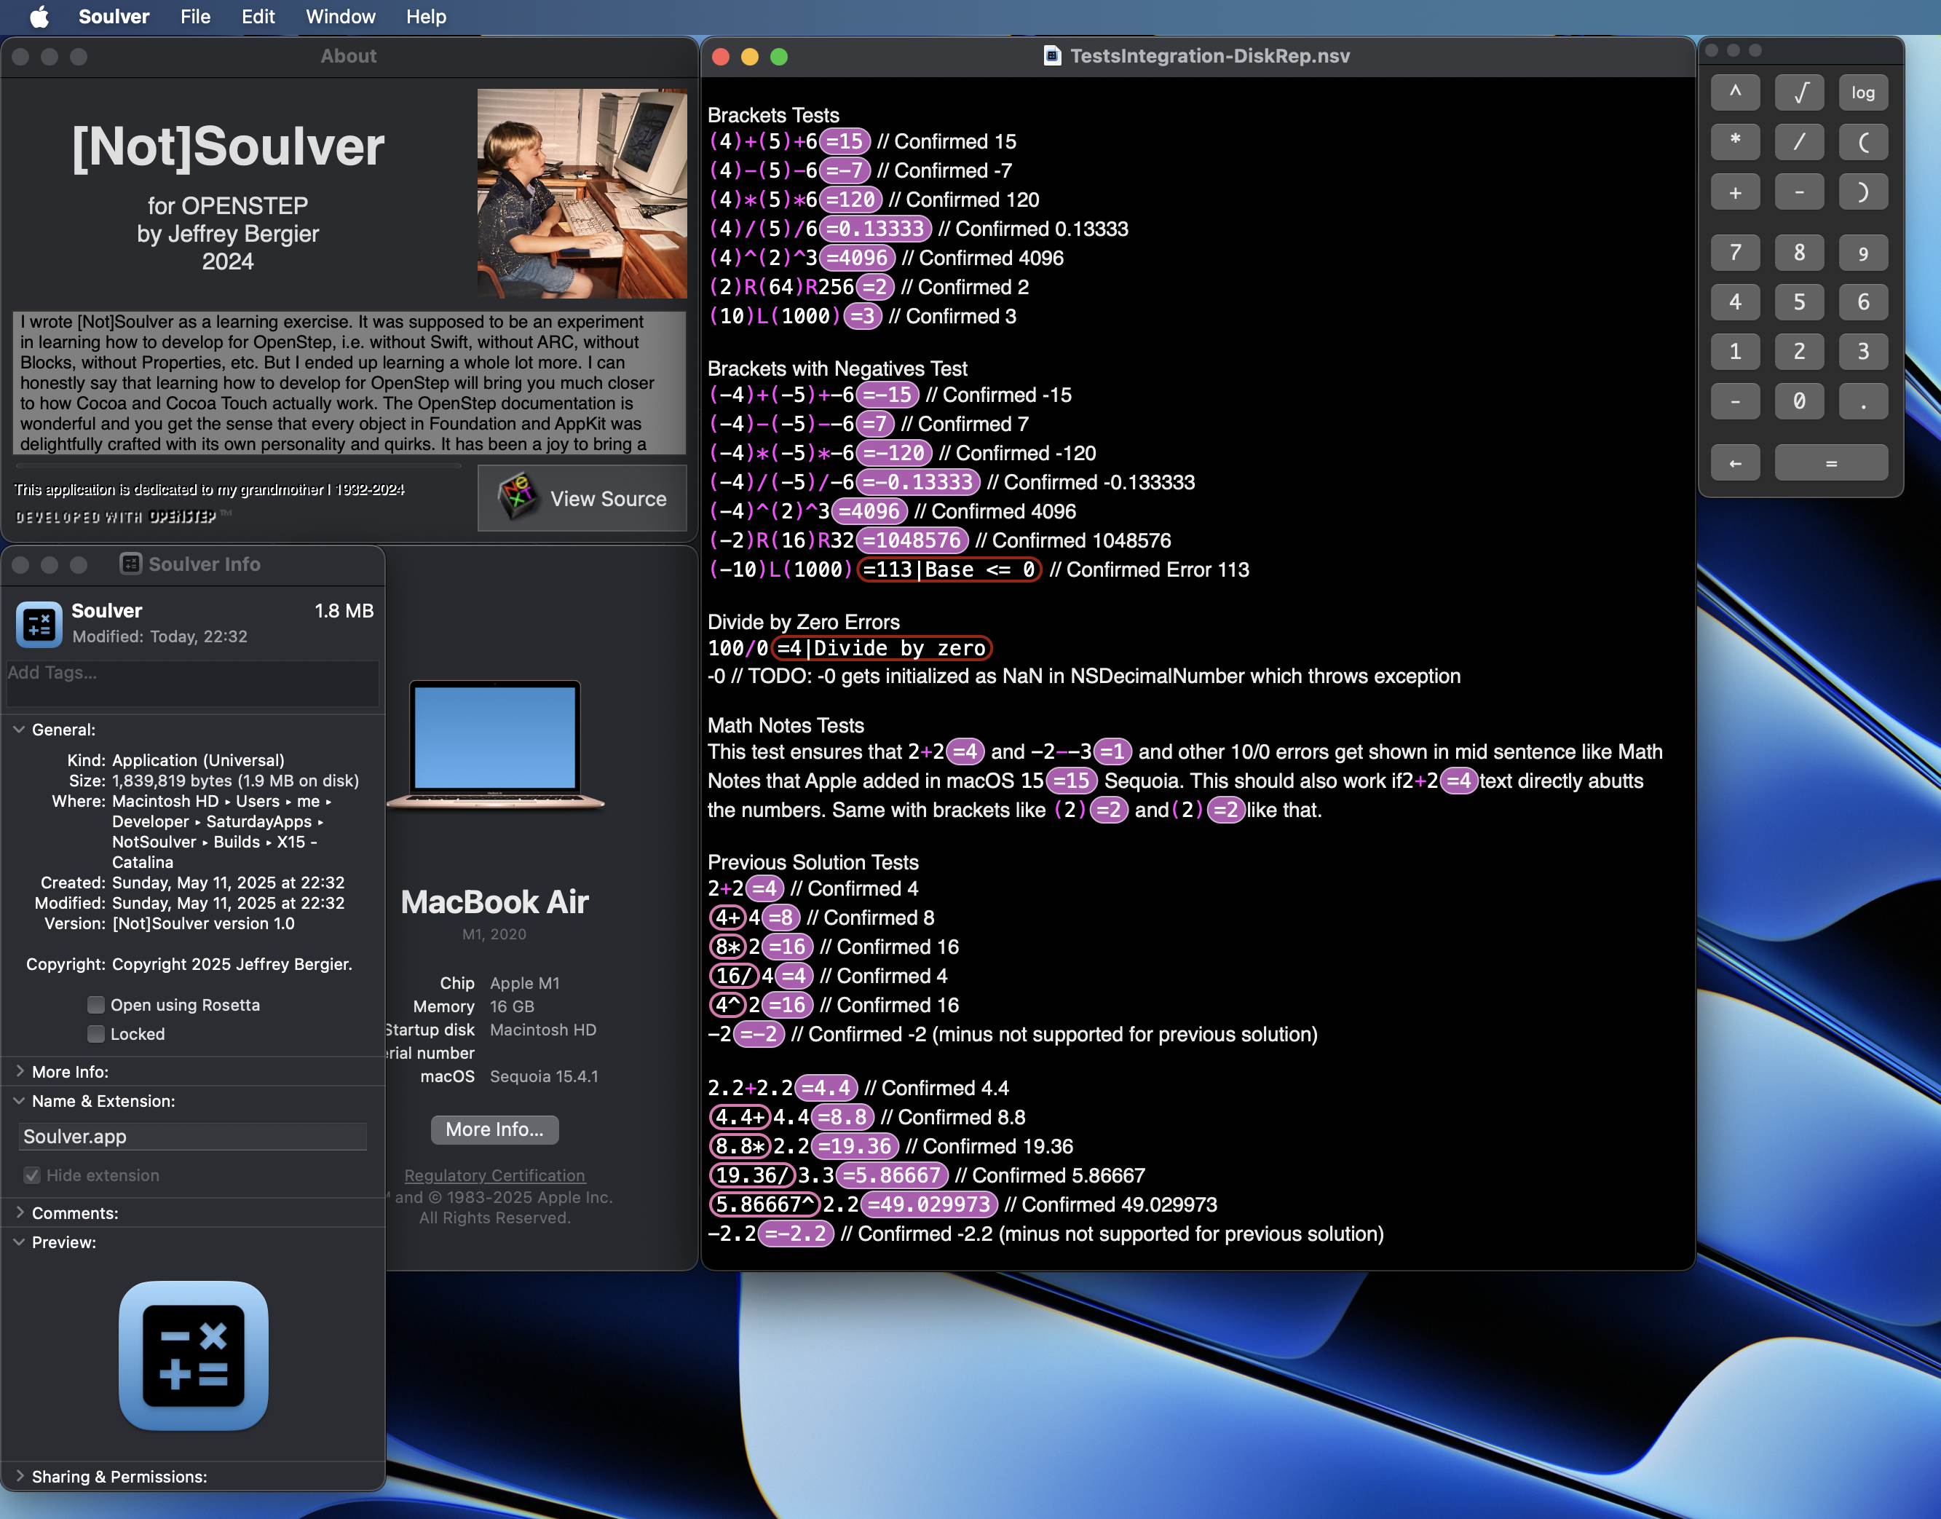The image size is (1941, 1519).
Task: Click the number 7 key
Action: pos(1735,253)
